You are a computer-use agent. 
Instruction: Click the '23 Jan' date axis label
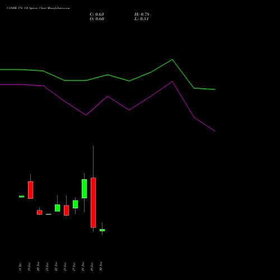tap(65, 267)
